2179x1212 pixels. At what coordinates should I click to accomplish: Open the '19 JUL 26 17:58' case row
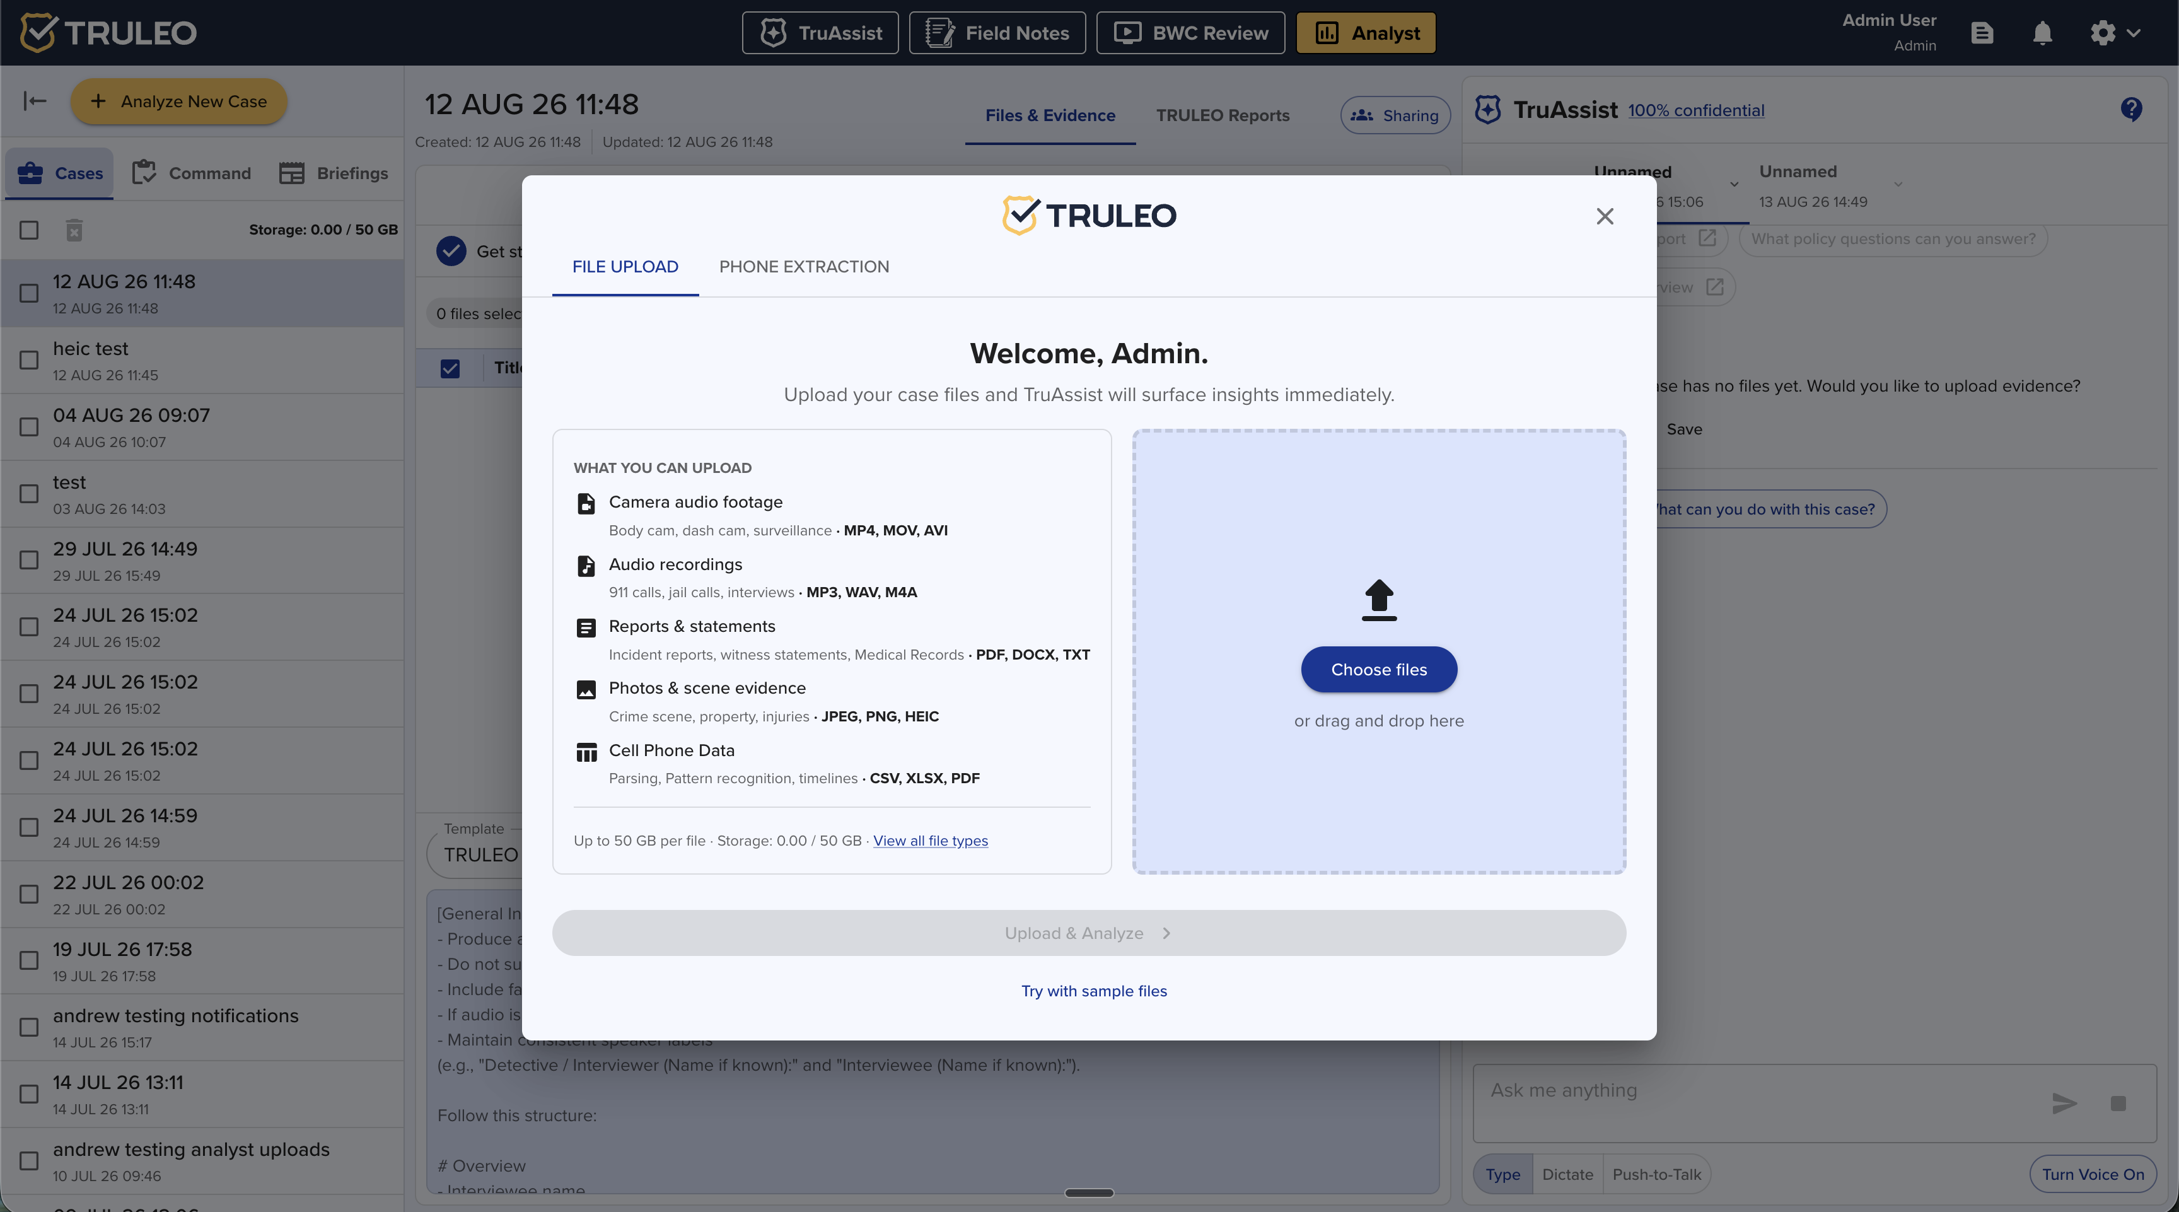(202, 961)
